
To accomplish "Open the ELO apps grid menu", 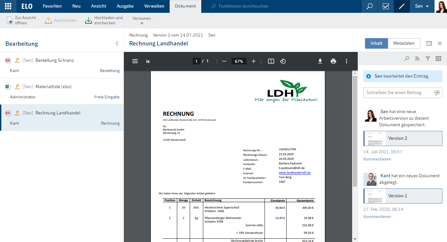I will [x=8, y=6].
